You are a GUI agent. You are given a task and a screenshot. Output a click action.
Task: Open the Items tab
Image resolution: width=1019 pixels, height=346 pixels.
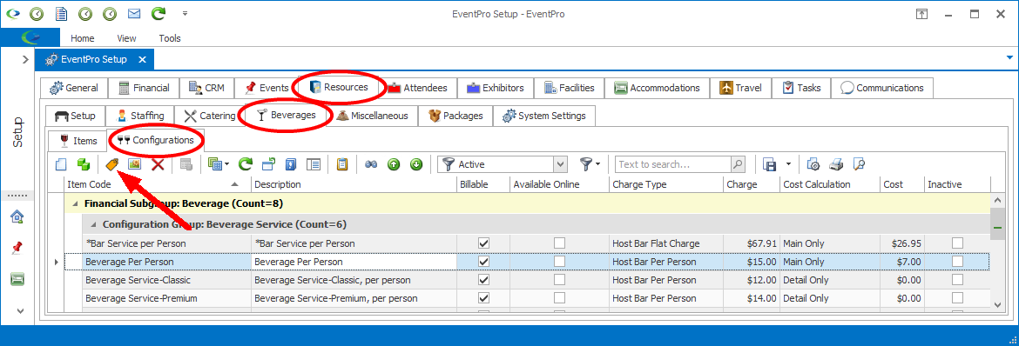click(x=78, y=140)
